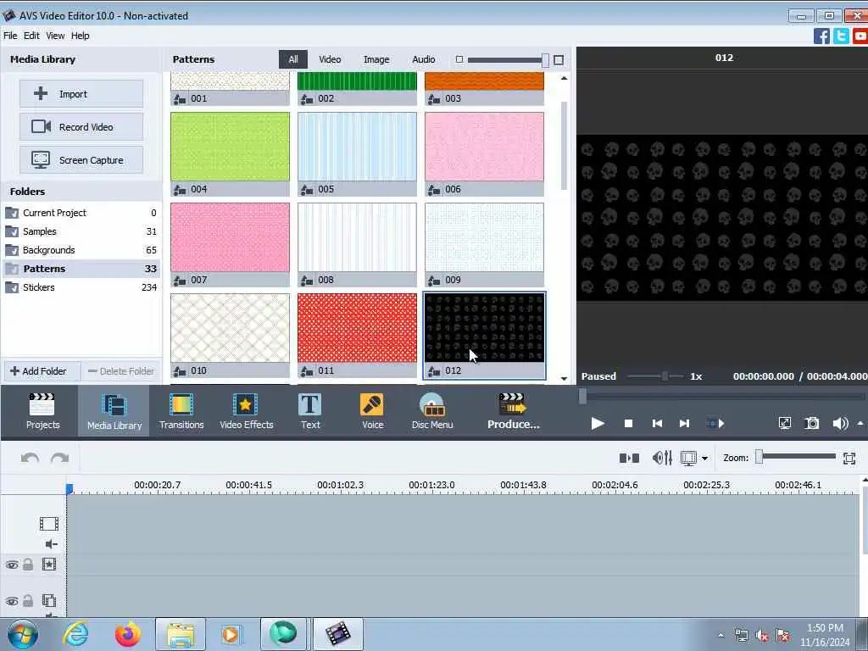Select the red dotted pattern 011

point(357,328)
